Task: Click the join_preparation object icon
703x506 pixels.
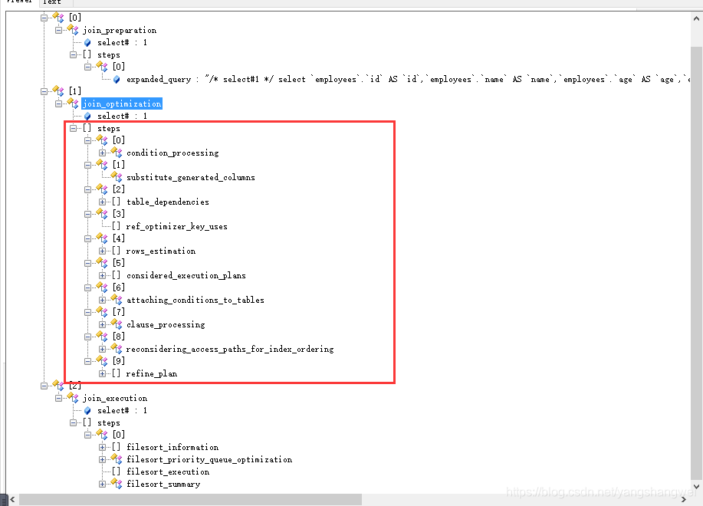Action: [73, 30]
